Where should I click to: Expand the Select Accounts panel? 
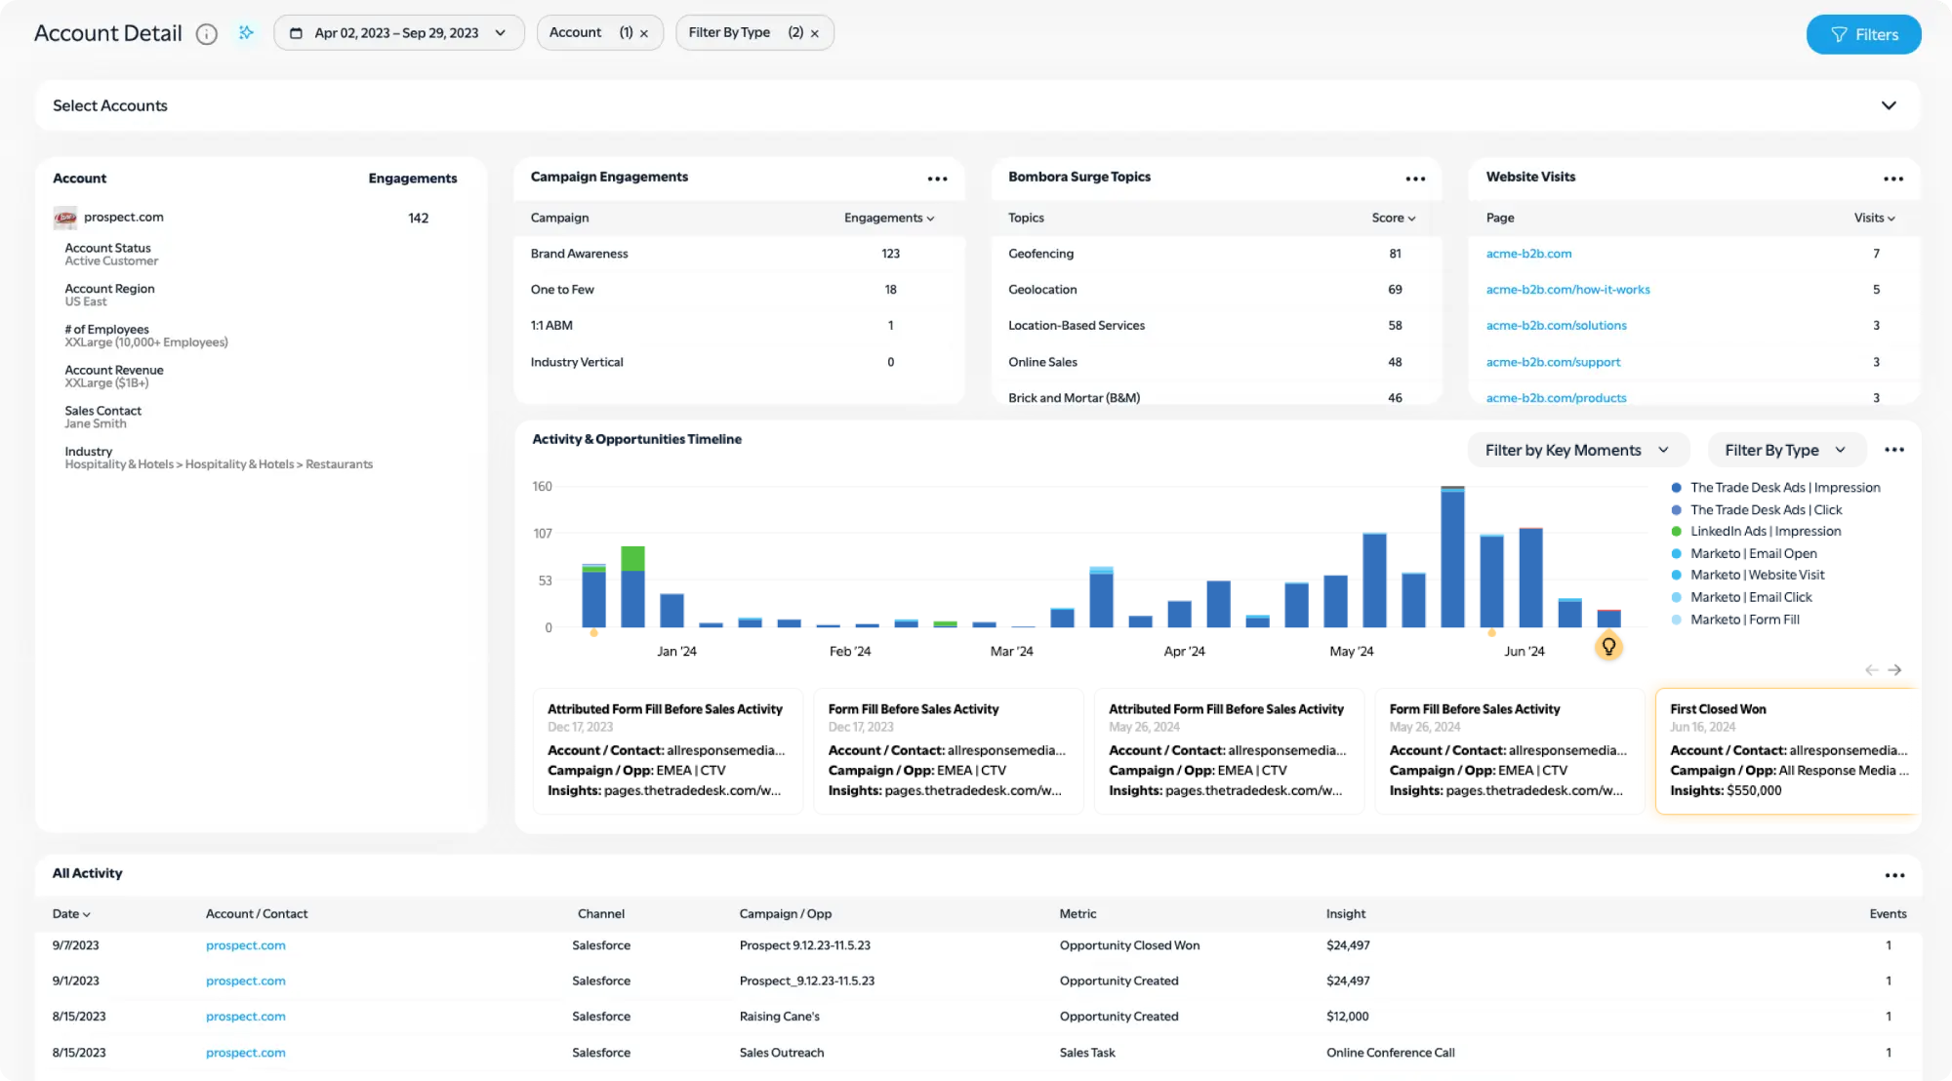pos(1889,105)
